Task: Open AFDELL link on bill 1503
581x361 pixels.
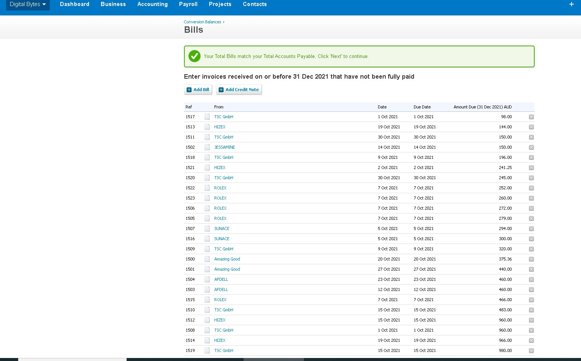Action: [x=221, y=289]
